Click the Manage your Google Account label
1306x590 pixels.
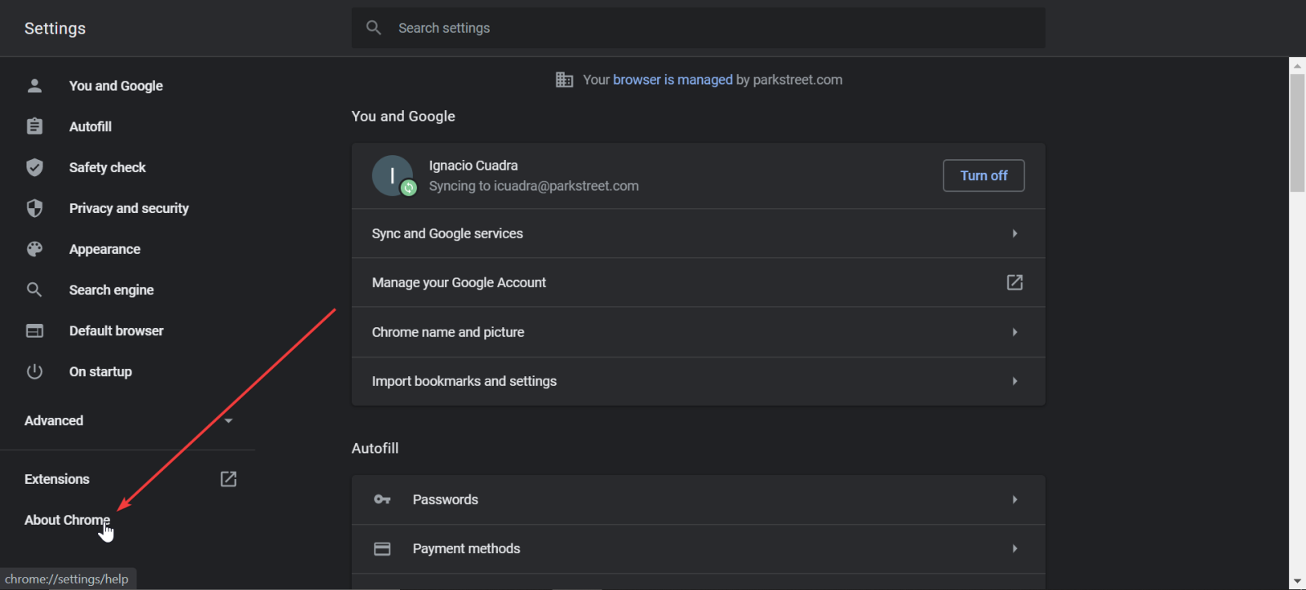click(x=459, y=282)
